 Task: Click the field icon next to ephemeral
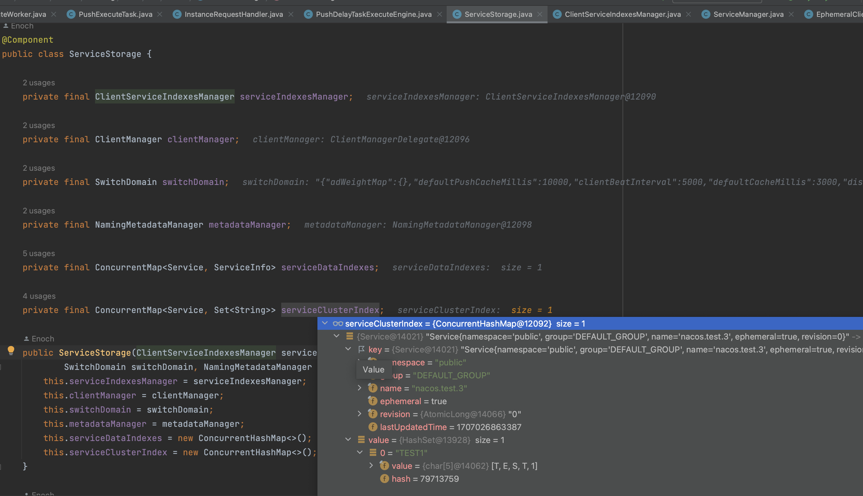pyautogui.click(x=373, y=401)
